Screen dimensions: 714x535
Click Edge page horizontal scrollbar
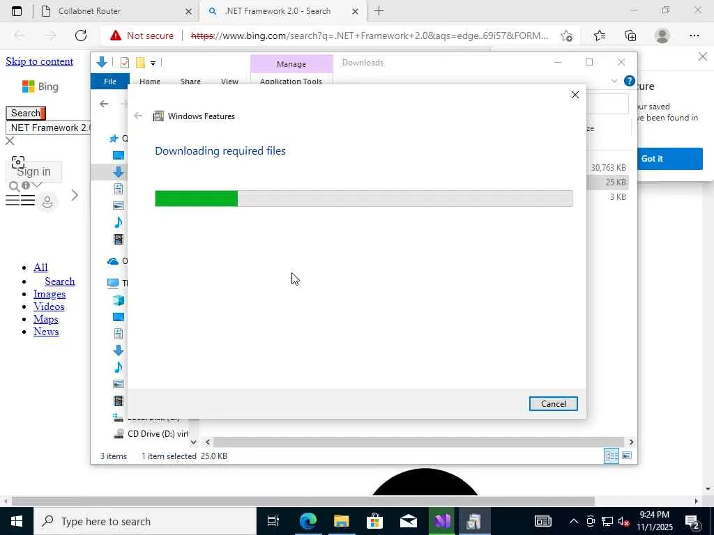(303, 502)
